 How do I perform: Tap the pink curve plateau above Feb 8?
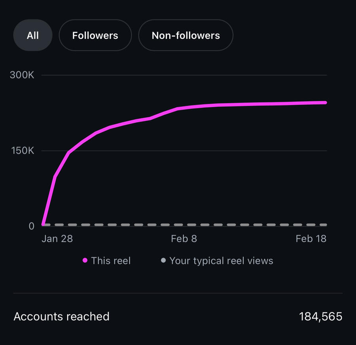point(184,108)
